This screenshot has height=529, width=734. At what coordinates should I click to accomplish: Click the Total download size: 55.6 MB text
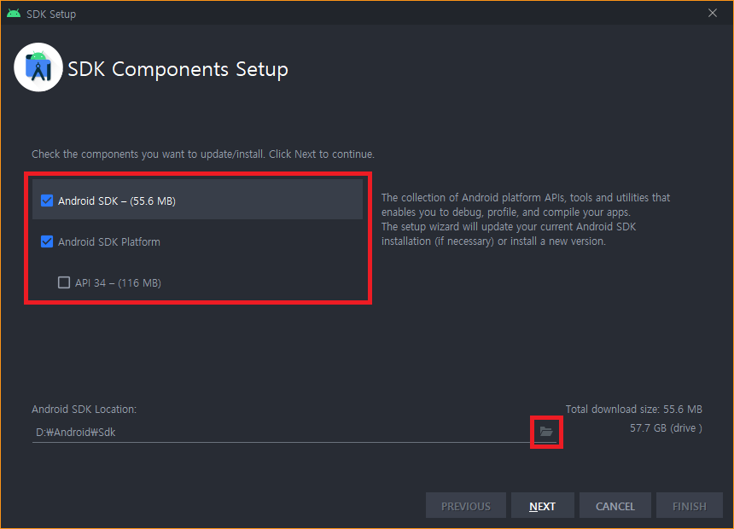point(634,410)
